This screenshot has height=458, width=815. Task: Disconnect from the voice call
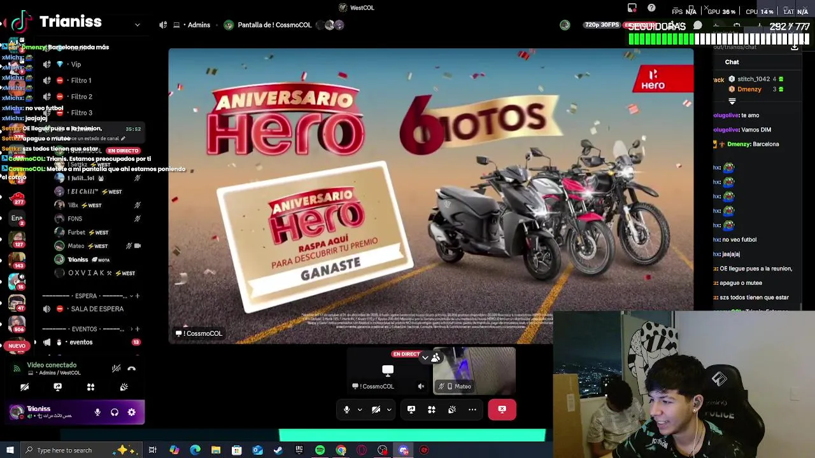point(131,368)
